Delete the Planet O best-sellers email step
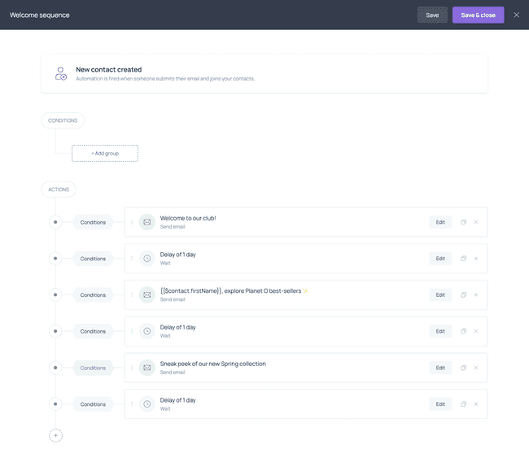Screen dimensions: 529x471 [476, 295]
